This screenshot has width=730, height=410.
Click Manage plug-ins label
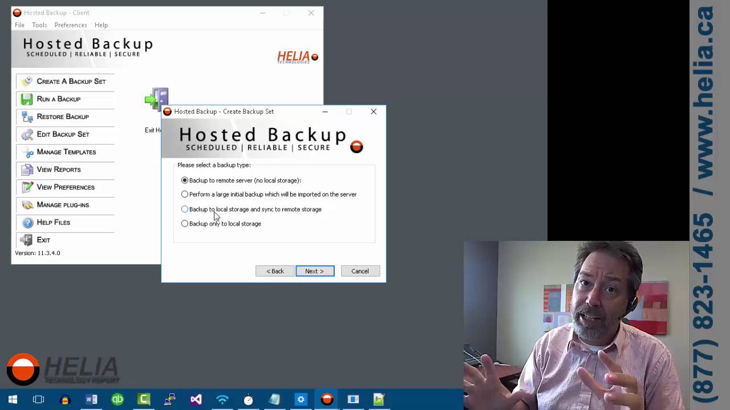pyautogui.click(x=63, y=205)
